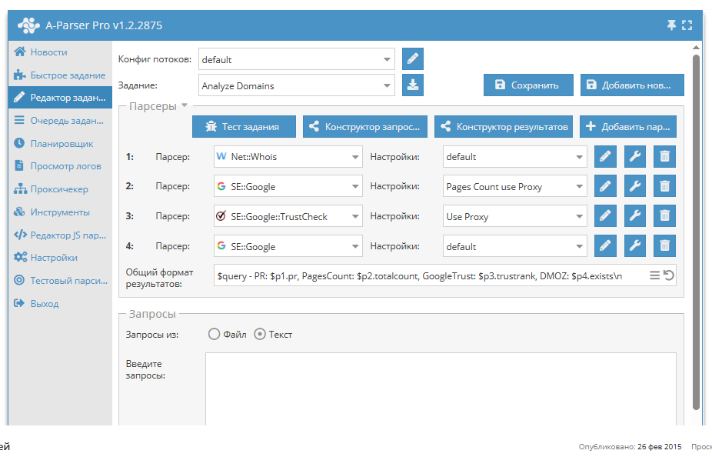Toggle fullscreen icon in the title bar
The height and width of the screenshot is (457, 712).
point(687,25)
